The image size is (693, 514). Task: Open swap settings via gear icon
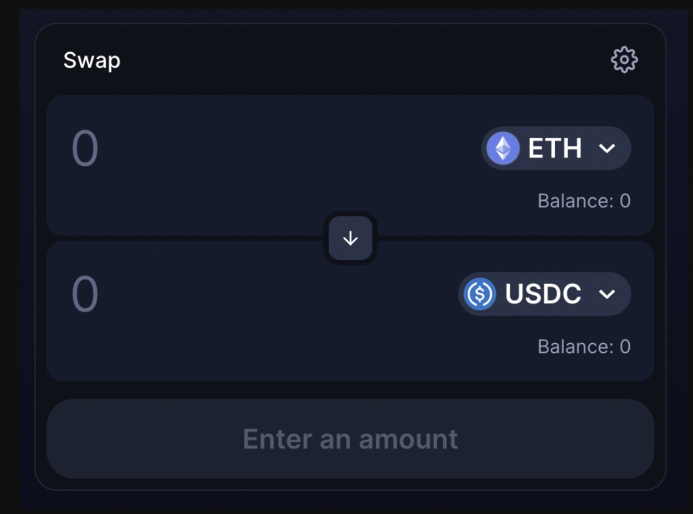624,59
